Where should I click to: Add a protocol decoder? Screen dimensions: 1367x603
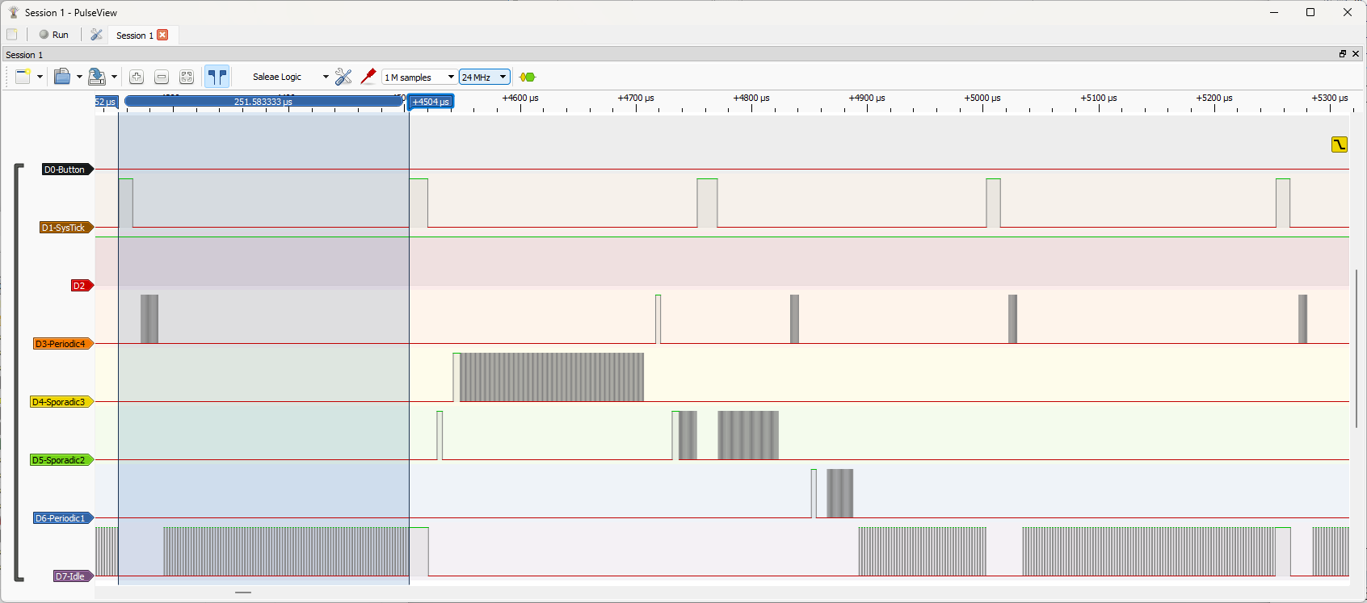tap(528, 77)
